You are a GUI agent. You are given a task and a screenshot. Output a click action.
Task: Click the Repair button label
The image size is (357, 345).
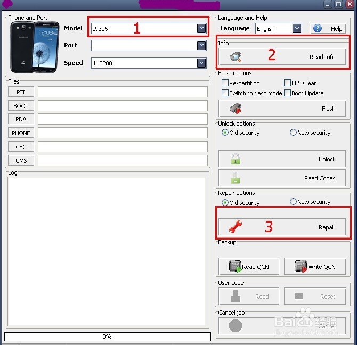(327, 227)
